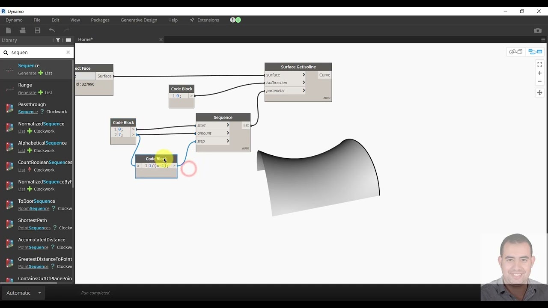Image resolution: width=548 pixels, height=308 pixels.
Task: Zoom in with the plus icon
Action: point(539,73)
